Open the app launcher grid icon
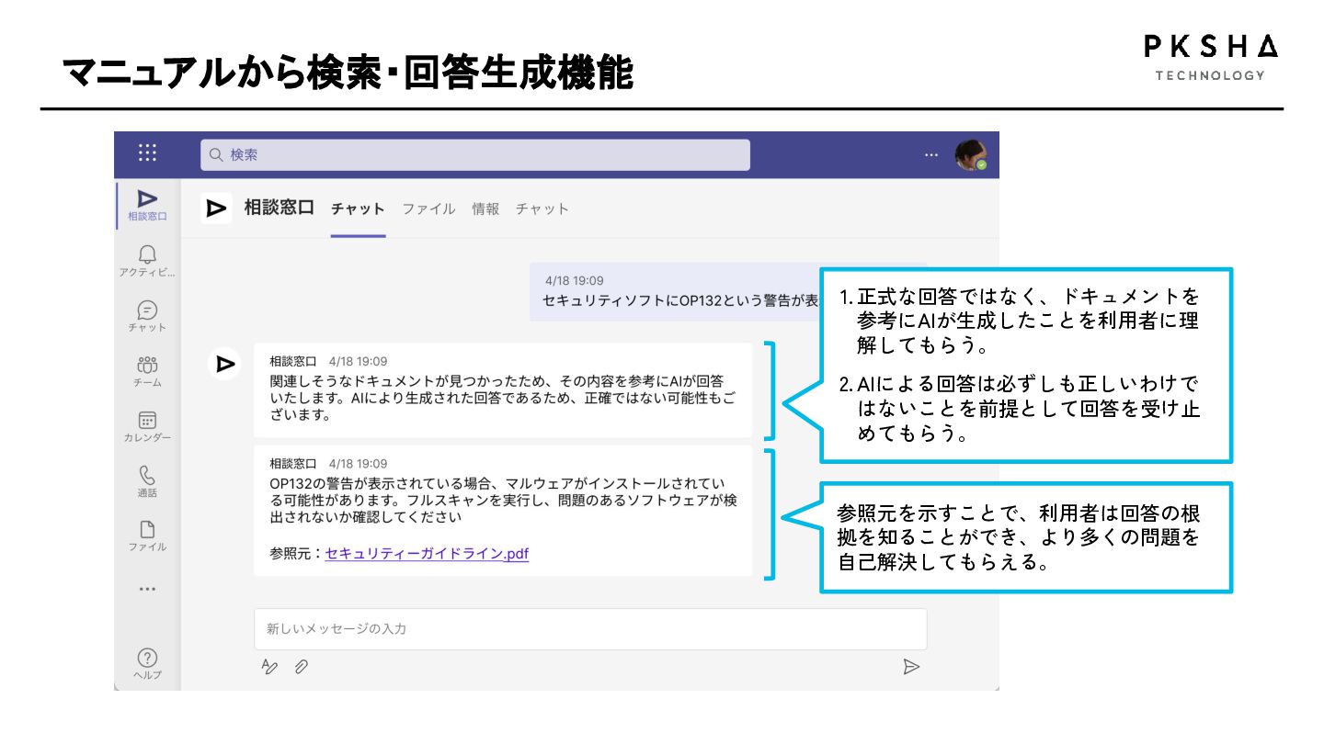The width and height of the screenshot is (1324, 744). [x=147, y=153]
